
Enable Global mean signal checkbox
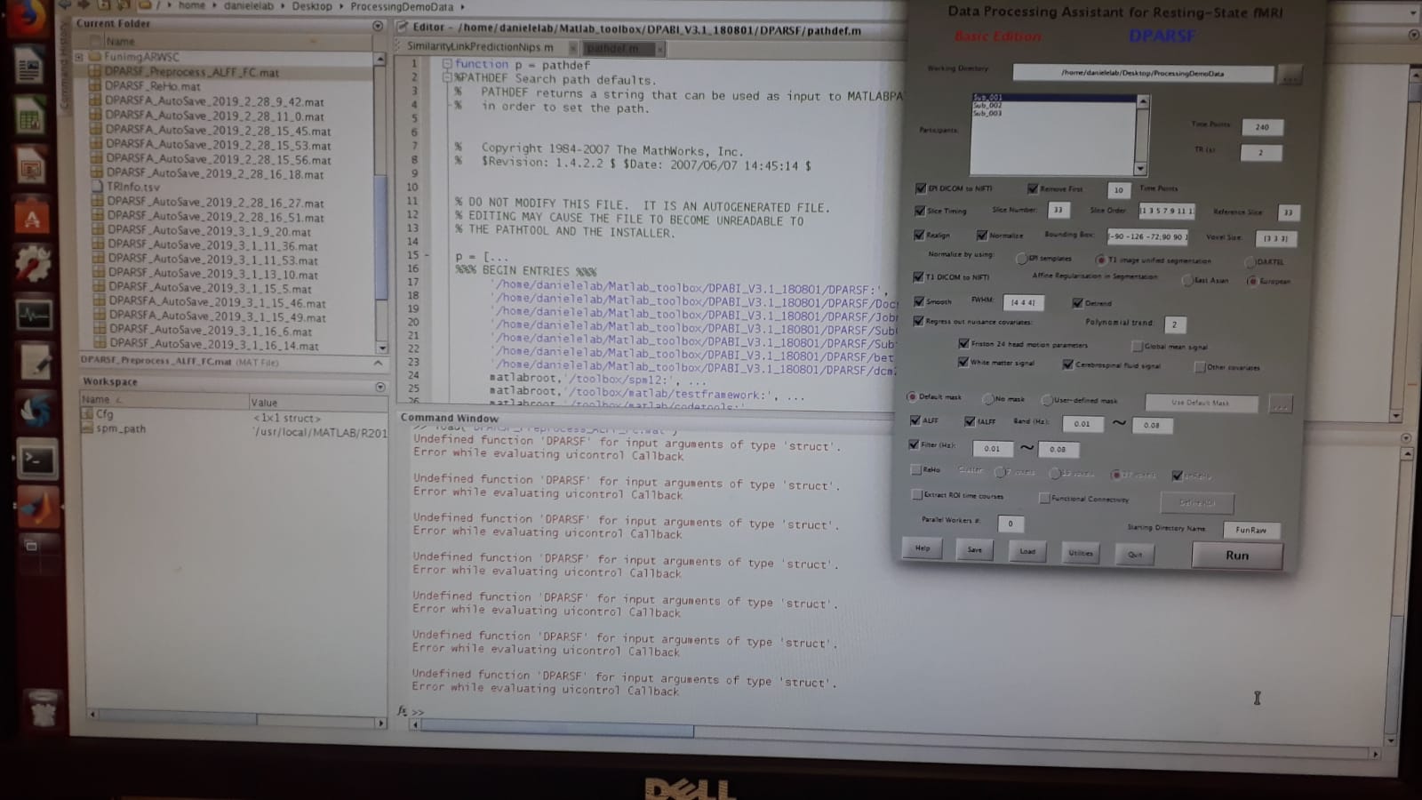point(1137,347)
